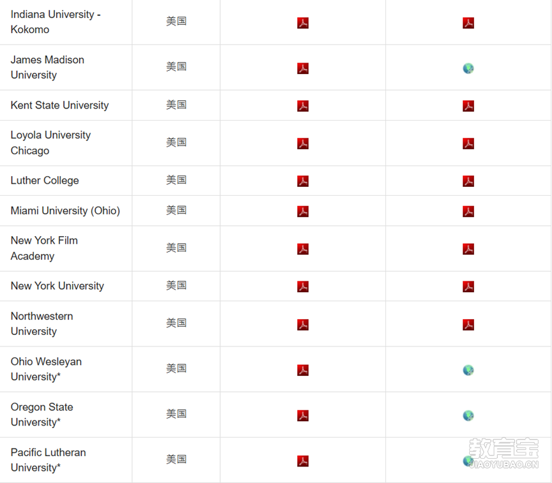Click the Luther College name text
The image size is (552, 483).
[45, 181]
